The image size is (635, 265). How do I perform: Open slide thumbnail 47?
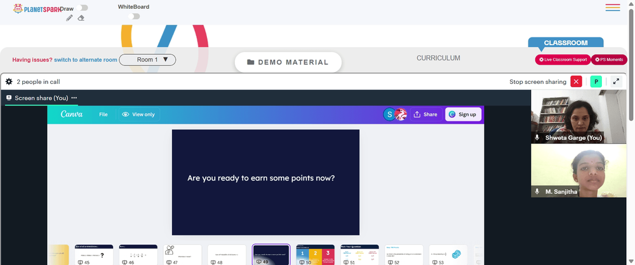pyautogui.click(x=182, y=254)
